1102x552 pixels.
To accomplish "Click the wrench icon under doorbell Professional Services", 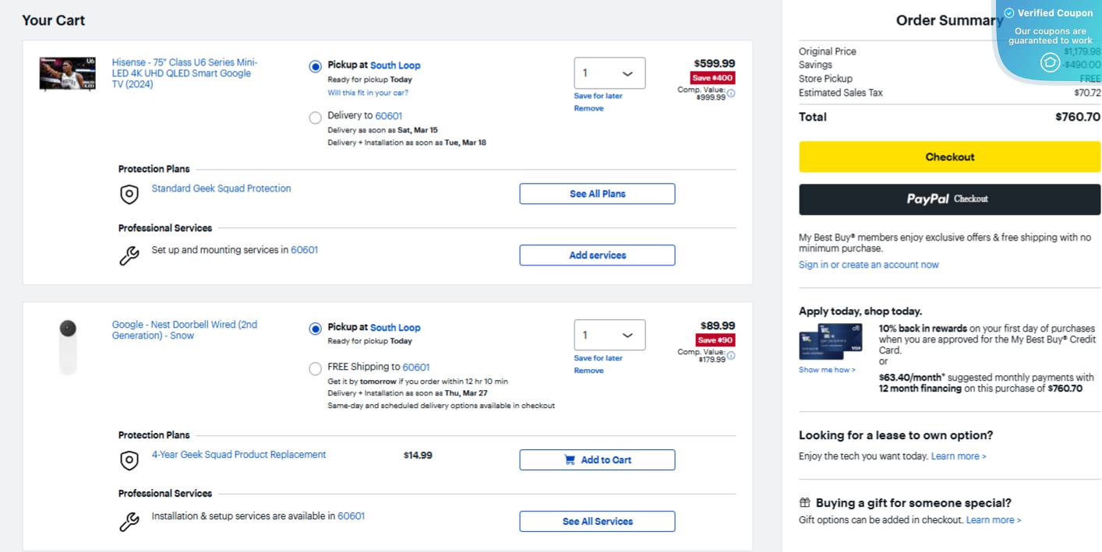I will [129, 522].
